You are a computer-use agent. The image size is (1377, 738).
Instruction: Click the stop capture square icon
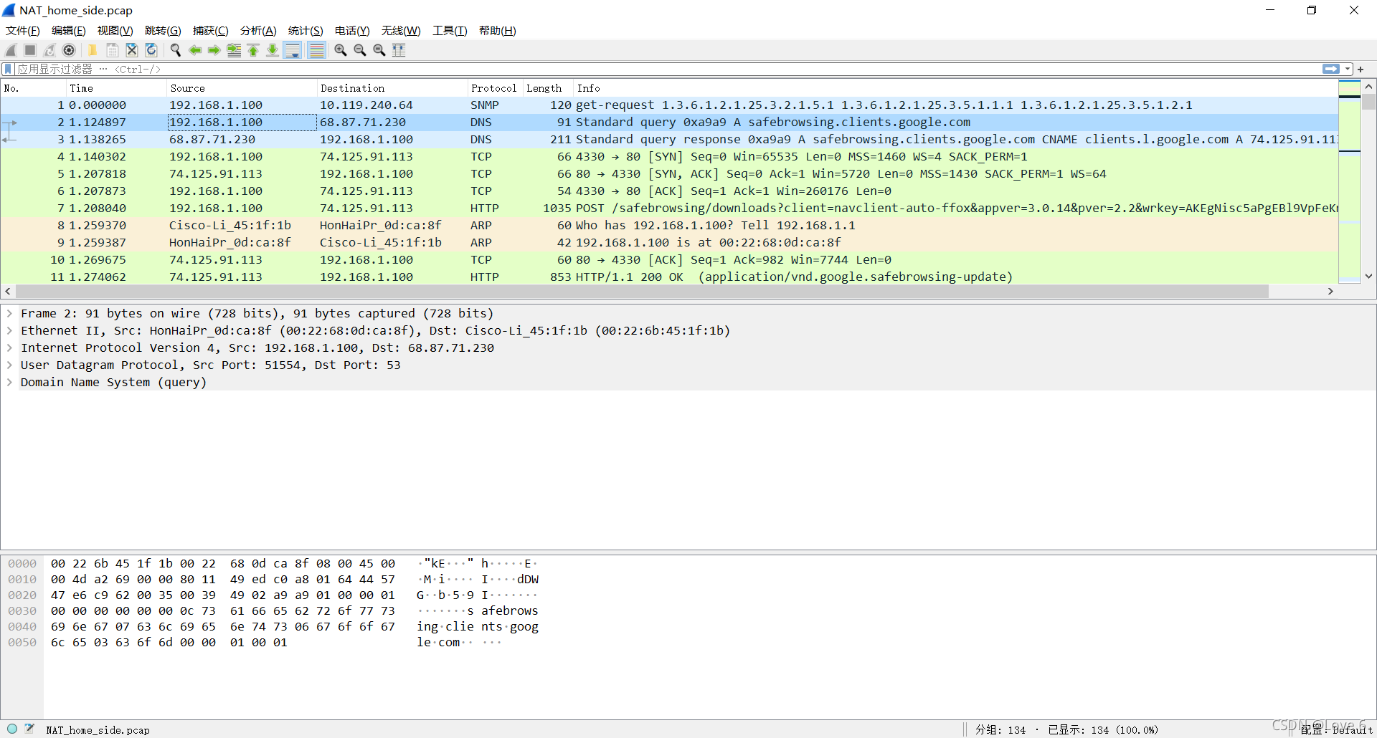point(30,50)
